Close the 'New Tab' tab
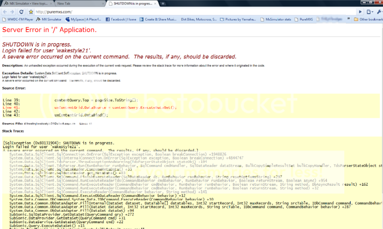383x229 pixels. pyautogui.click(x=102, y=3)
